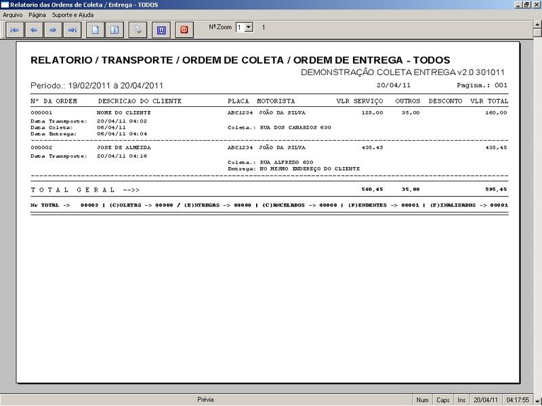The image size is (542, 406).
Task: Select client name JOSE DE ALMEIDA
Action: (124, 148)
